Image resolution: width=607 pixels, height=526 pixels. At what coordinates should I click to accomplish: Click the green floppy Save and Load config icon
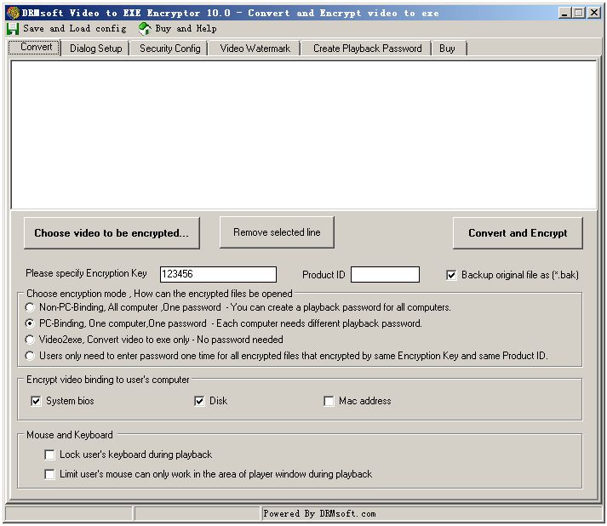pos(13,29)
